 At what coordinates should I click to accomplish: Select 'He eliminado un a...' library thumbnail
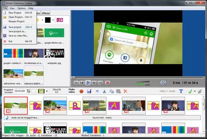point(34,53)
